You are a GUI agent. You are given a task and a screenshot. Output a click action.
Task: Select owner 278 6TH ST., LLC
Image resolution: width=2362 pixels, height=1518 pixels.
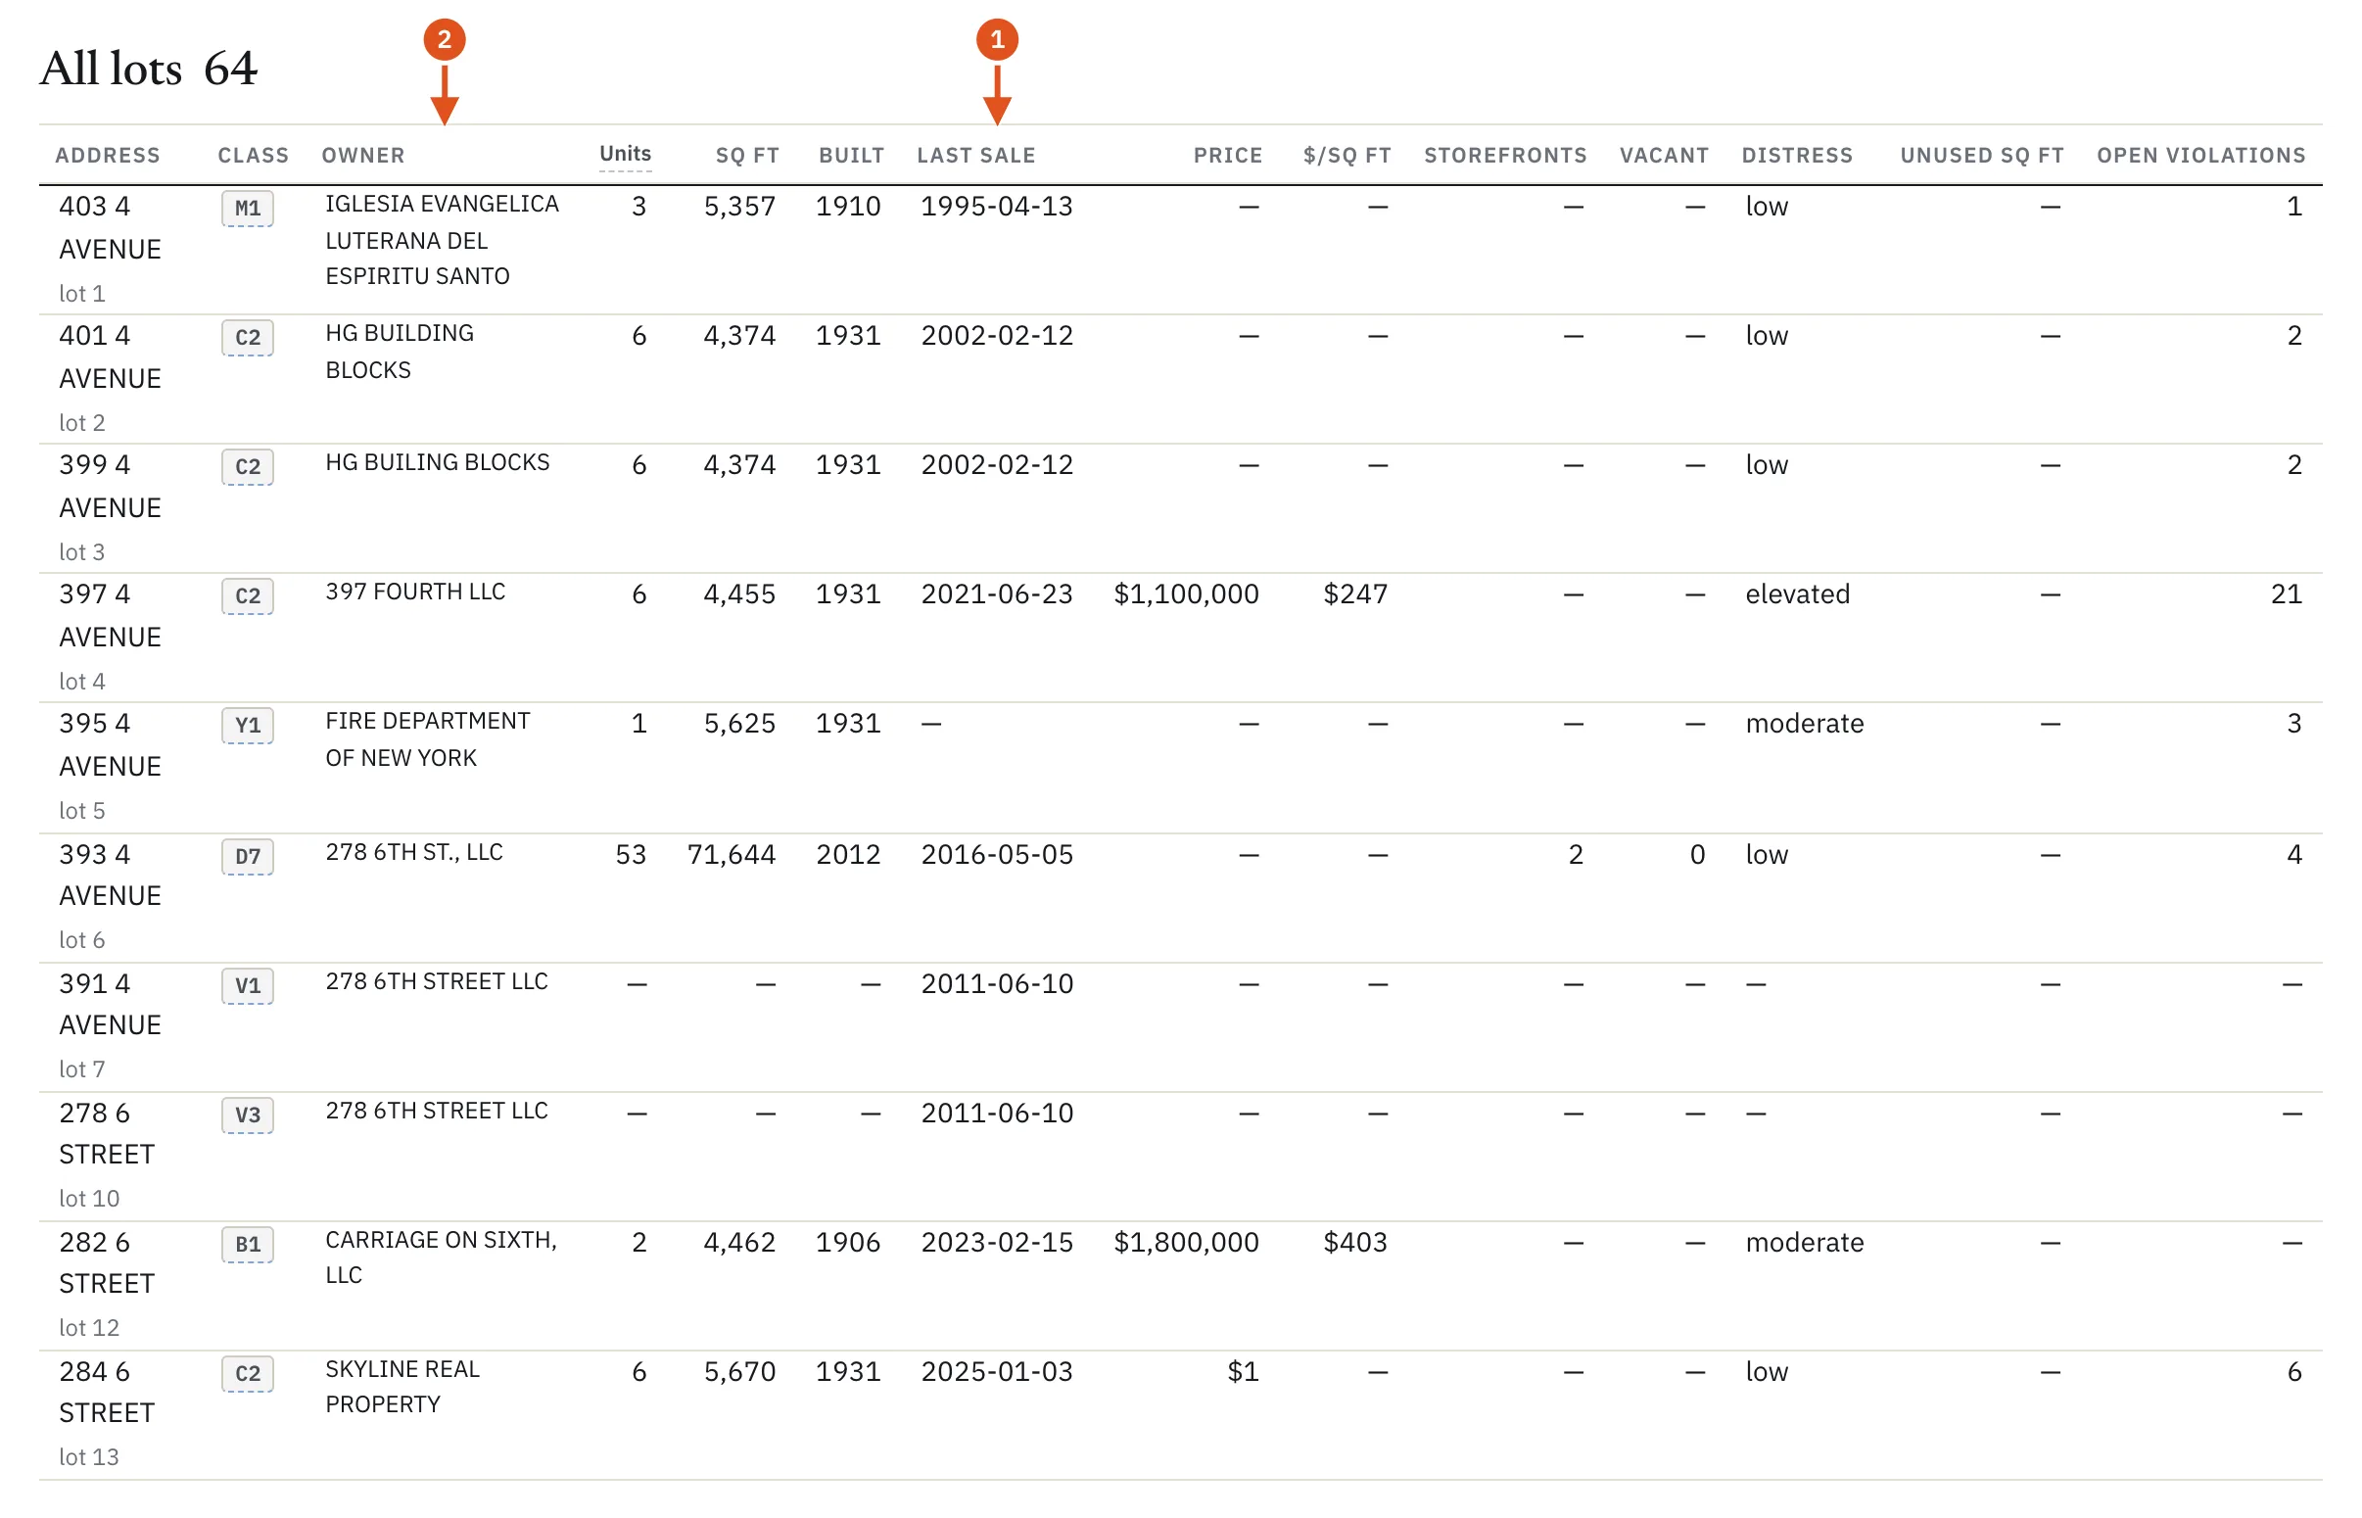click(x=414, y=852)
